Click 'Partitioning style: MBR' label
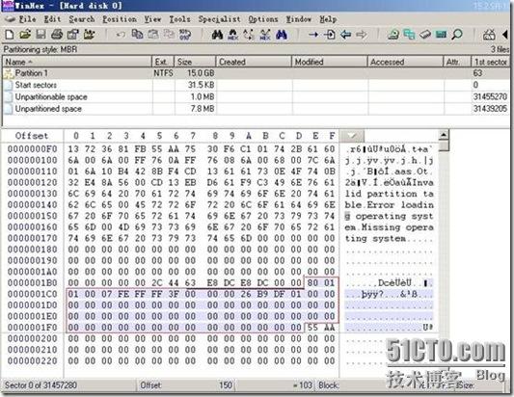The width and height of the screenshot is (514, 397). [x=41, y=49]
